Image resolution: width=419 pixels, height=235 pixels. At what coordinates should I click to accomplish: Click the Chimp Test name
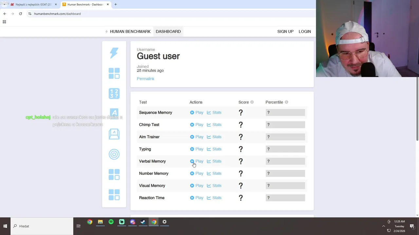tap(149, 125)
